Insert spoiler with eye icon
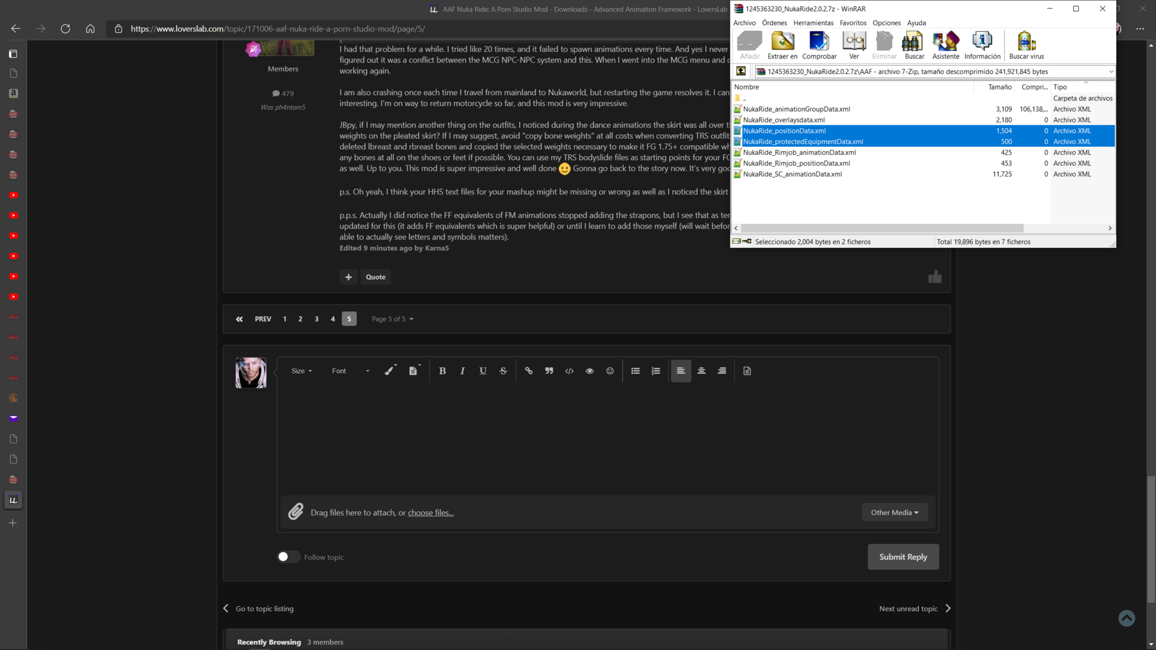Viewport: 1156px width, 650px height. [x=590, y=371]
